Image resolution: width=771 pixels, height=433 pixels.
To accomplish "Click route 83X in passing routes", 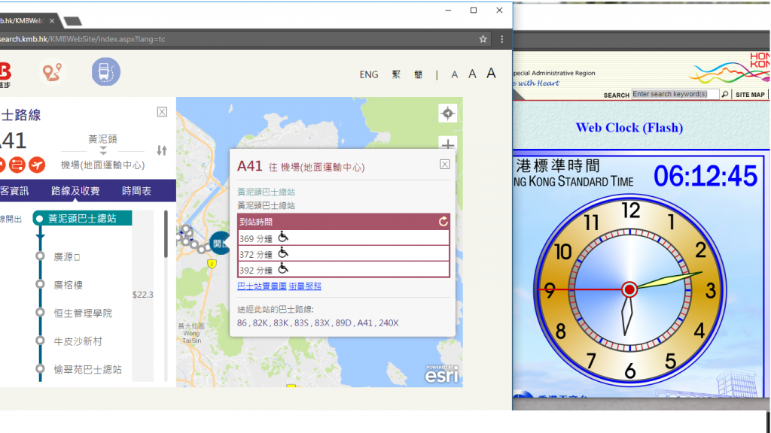I will pos(322,323).
